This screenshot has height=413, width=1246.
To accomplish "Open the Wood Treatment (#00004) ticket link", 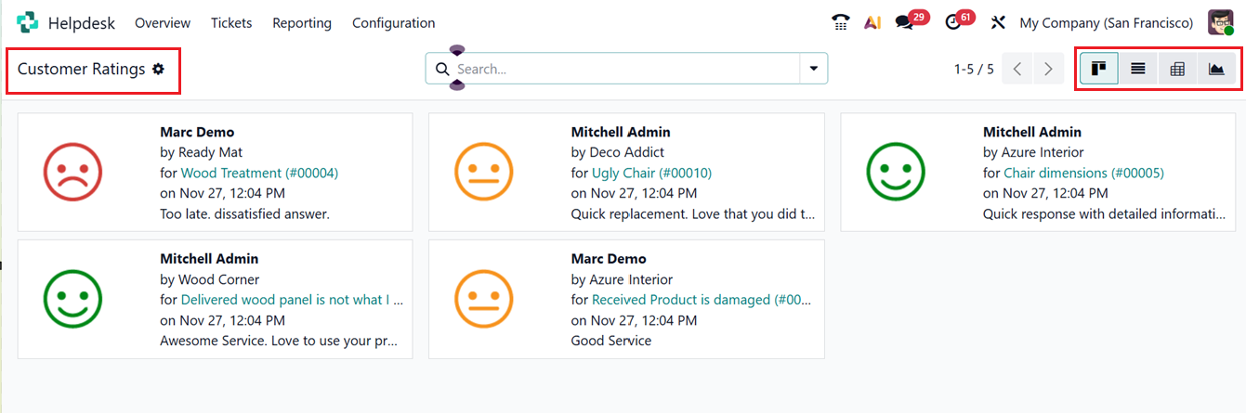I will [x=259, y=173].
